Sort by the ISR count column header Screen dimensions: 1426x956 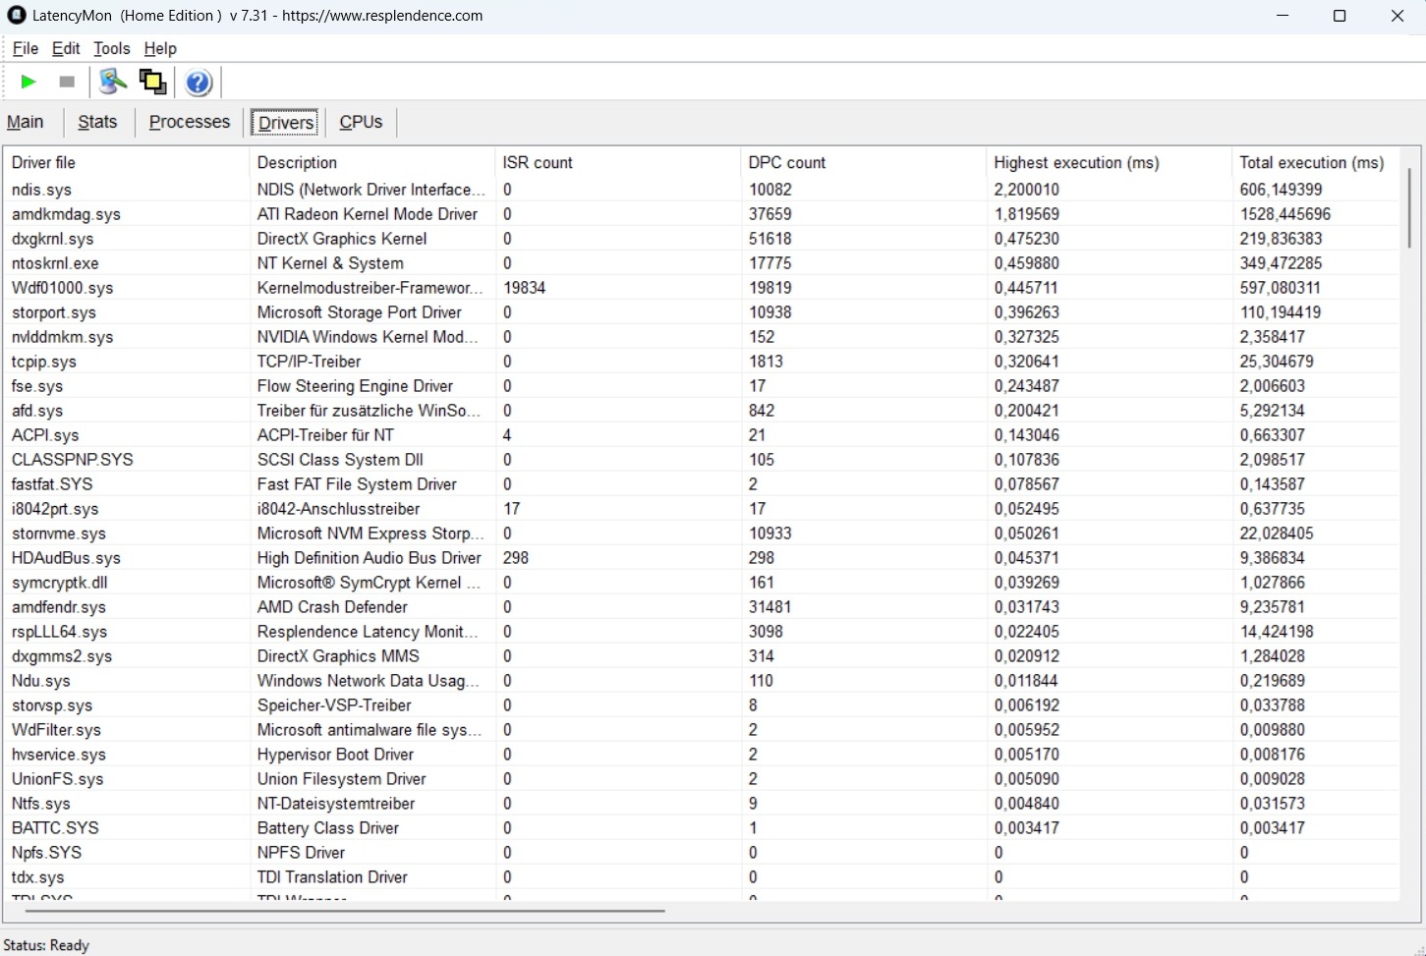tap(538, 162)
